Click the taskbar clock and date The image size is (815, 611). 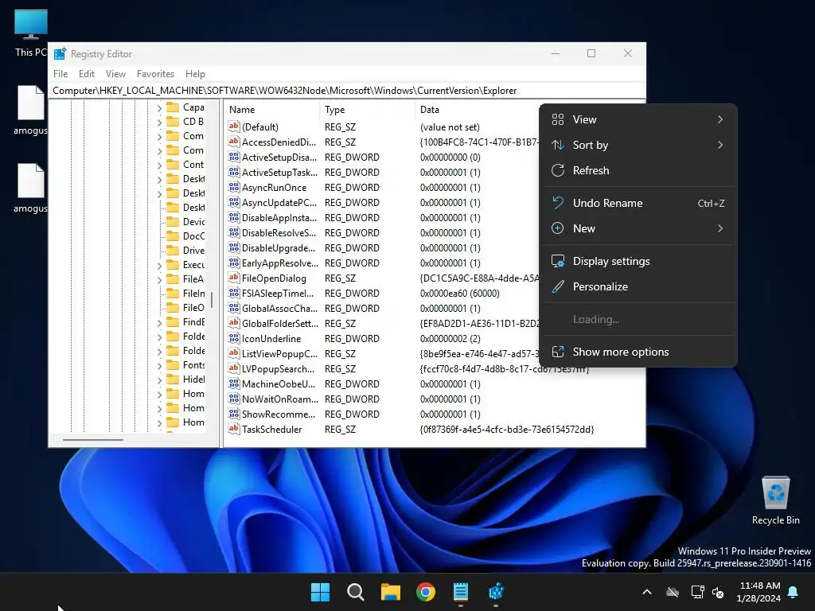pyautogui.click(x=758, y=592)
